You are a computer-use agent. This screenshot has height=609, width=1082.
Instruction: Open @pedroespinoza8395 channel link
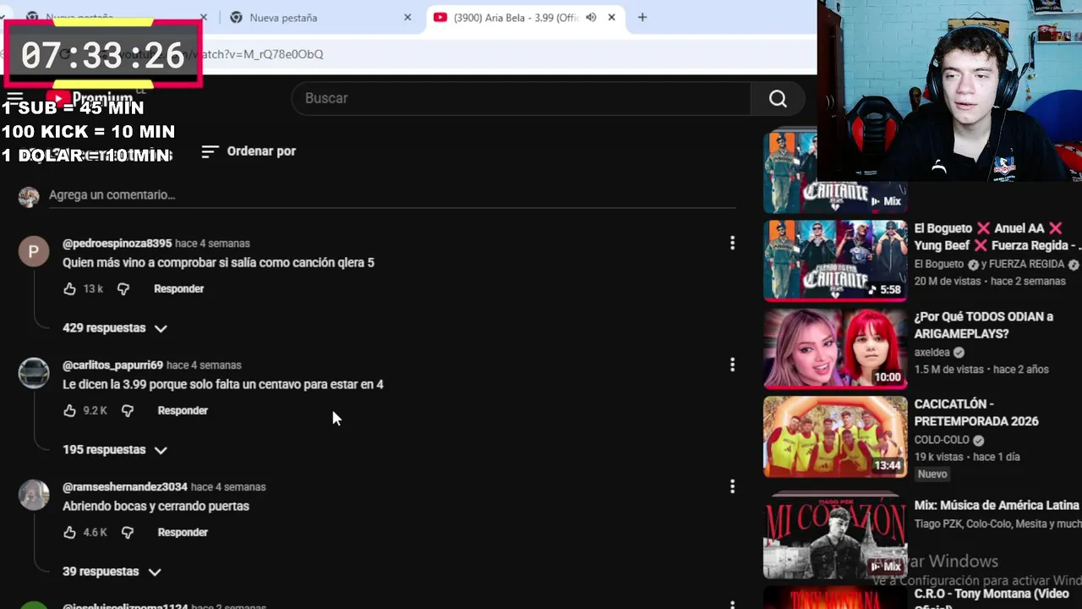[x=117, y=244]
